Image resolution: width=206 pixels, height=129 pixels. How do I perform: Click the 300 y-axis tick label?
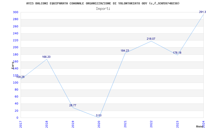tap(15, 12)
